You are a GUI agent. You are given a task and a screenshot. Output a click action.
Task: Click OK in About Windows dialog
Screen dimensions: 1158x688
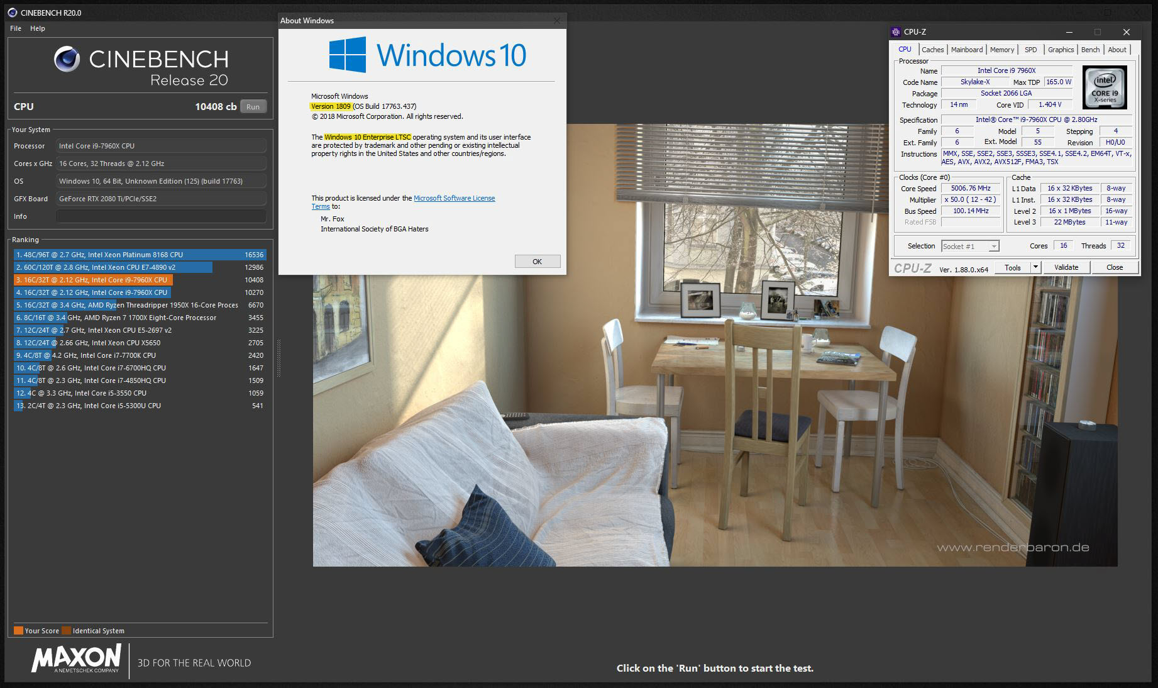click(x=537, y=262)
